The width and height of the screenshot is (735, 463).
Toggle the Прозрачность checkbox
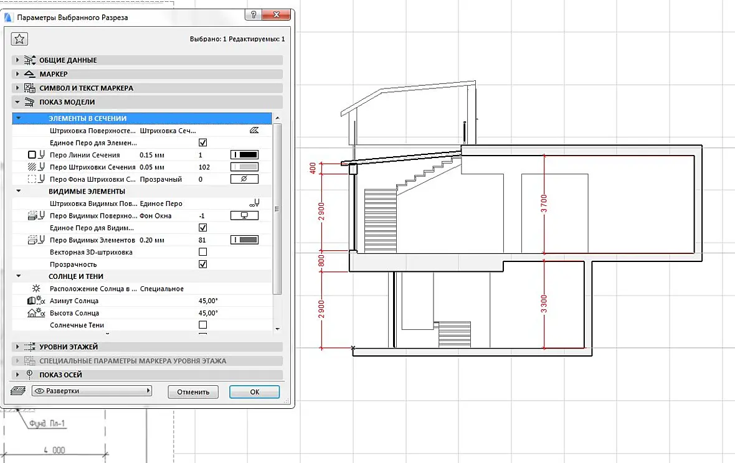[202, 264]
